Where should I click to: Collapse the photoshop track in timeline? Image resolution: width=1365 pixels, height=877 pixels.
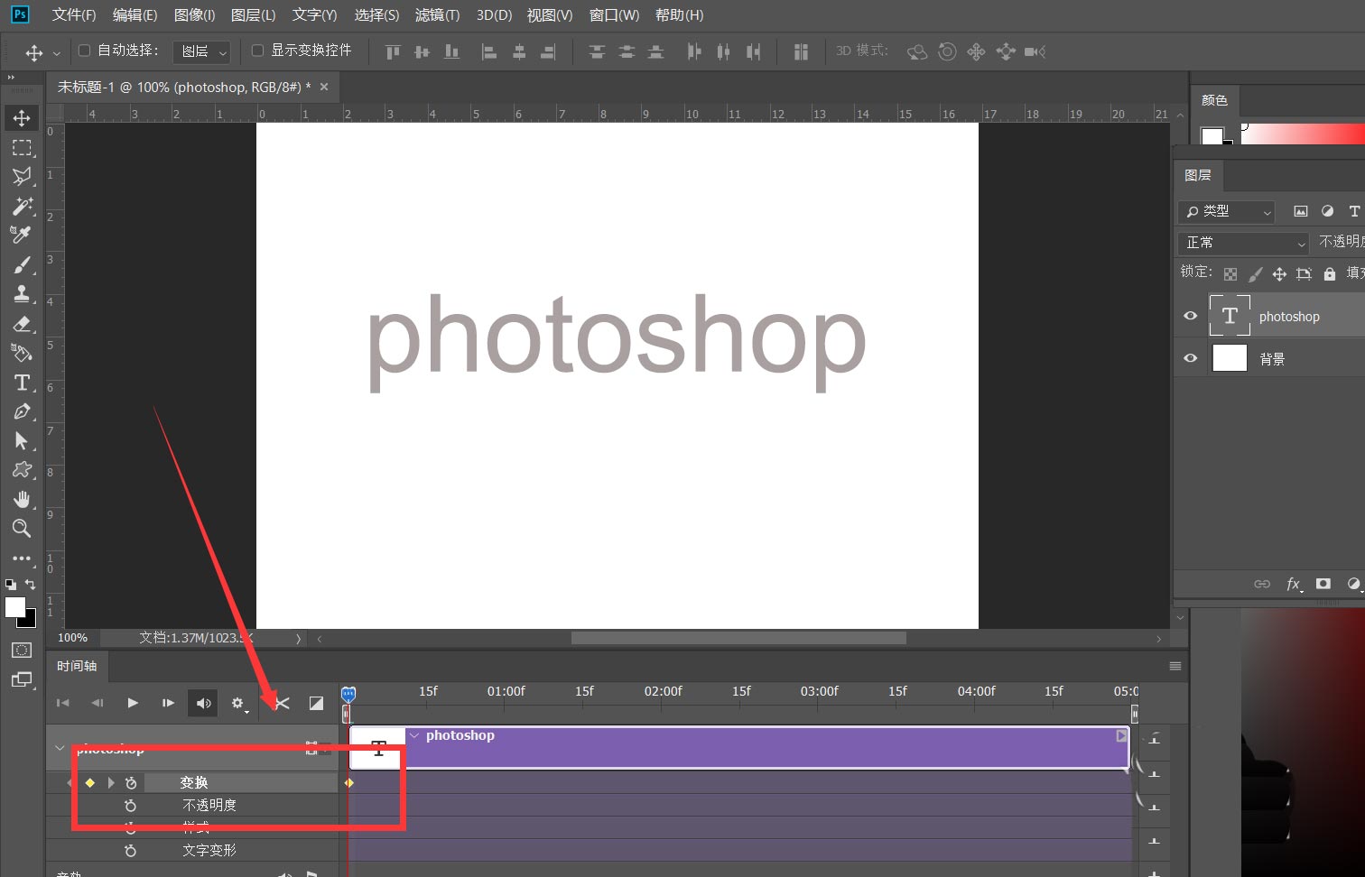(60, 748)
